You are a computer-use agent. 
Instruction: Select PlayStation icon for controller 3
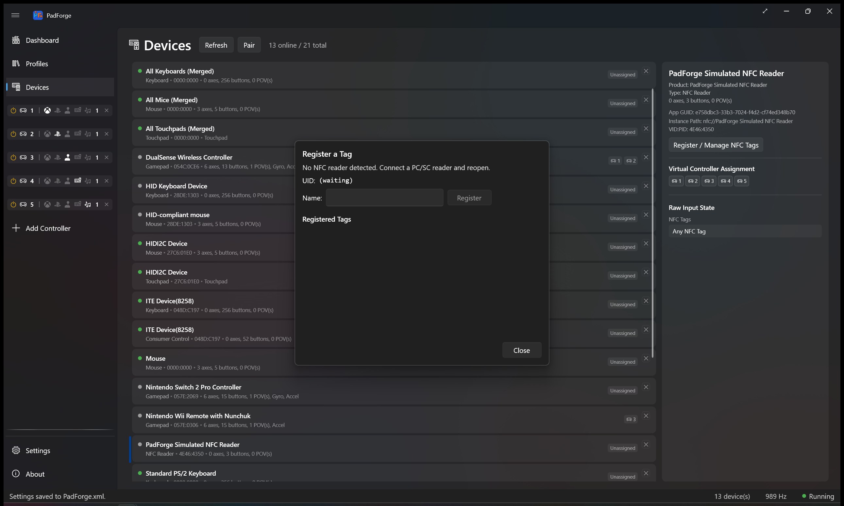57,158
